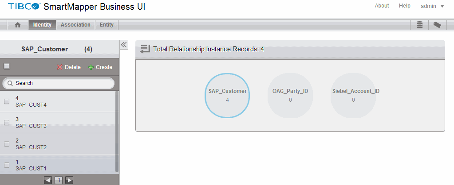The height and width of the screenshot is (185, 454).
Task: Click the green Create plus button
Action: [100, 67]
